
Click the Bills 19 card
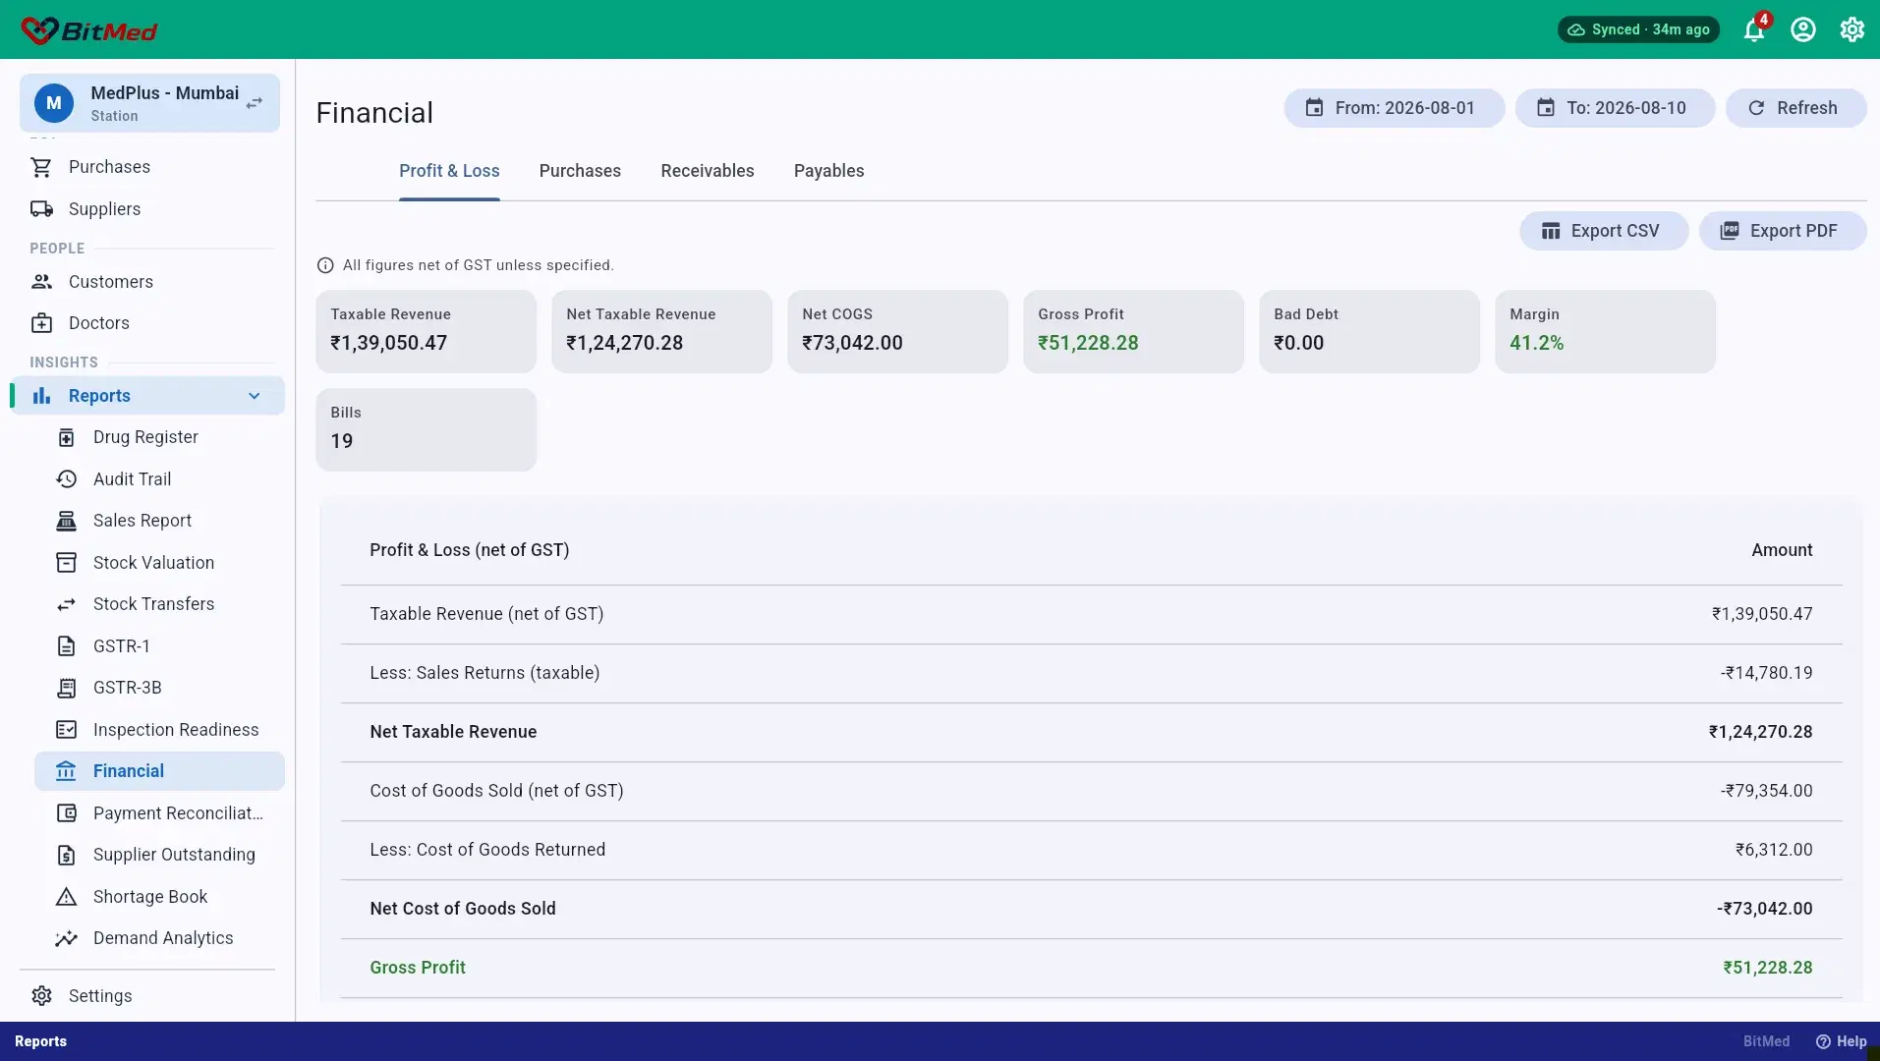click(426, 429)
